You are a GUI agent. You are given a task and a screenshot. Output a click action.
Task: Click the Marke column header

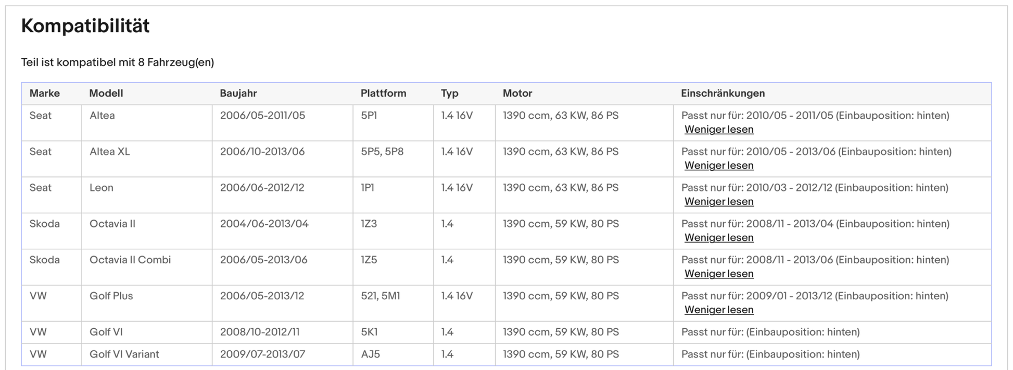pos(45,94)
